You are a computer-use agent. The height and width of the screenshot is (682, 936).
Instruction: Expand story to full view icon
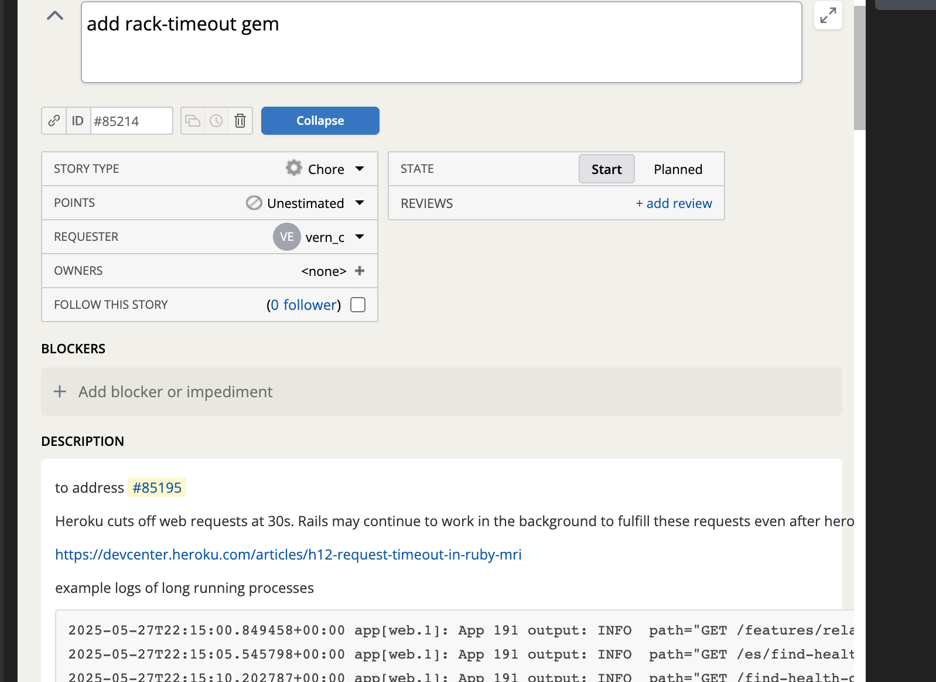(828, 15)
